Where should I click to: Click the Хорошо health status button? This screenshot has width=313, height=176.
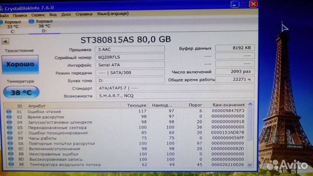click(x=20, y=64)
